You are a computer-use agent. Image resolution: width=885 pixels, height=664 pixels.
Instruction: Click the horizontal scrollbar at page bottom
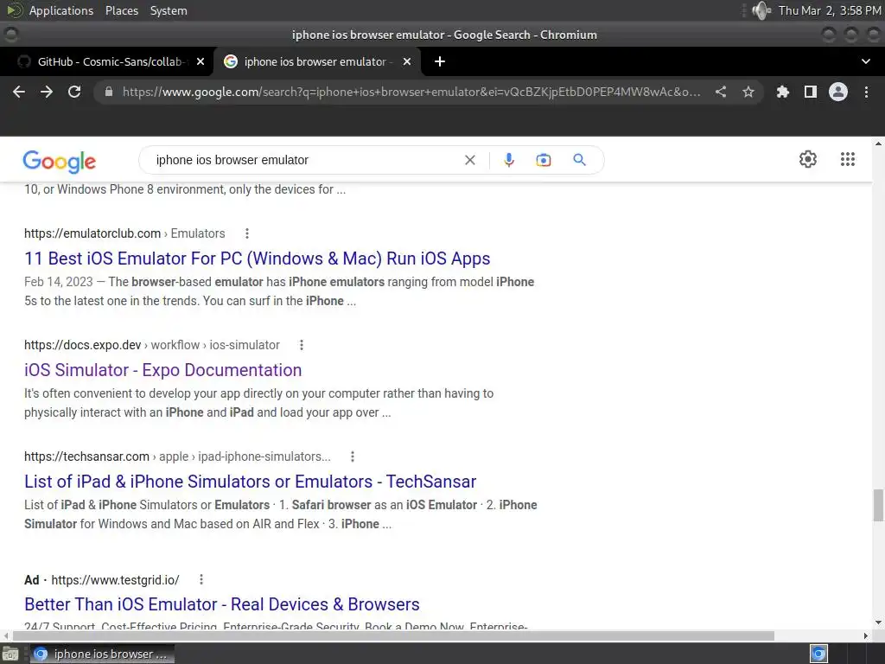(x=393, y=635)
